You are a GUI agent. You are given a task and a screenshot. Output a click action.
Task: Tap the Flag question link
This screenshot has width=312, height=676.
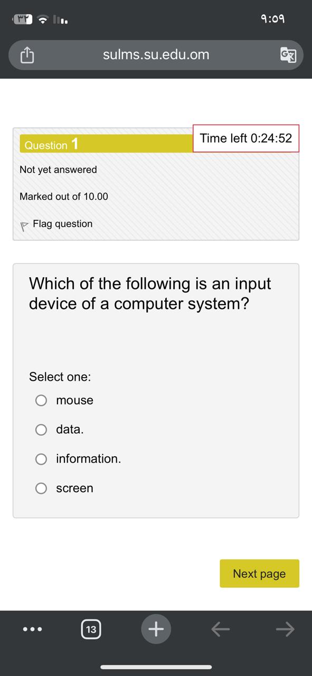click(x=63, y=224)
